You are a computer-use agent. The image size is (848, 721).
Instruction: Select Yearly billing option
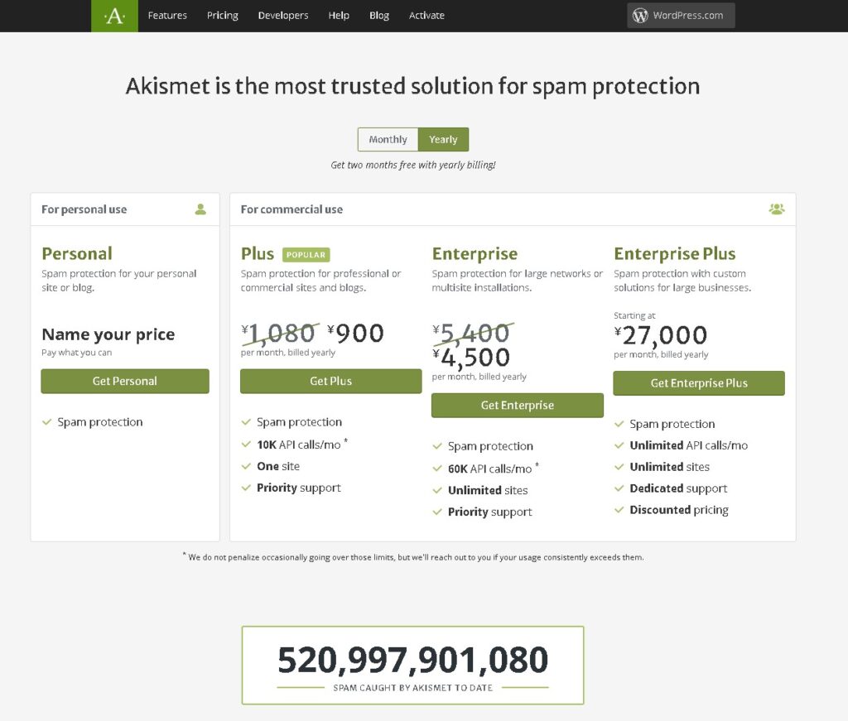(x=443, y=140)
